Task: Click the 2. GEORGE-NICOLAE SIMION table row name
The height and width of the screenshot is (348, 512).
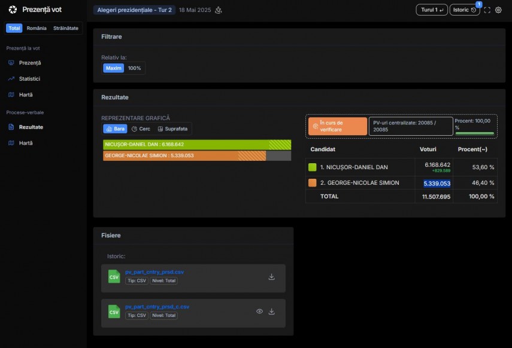Action: pyautogui.click(x=359, y=182)
